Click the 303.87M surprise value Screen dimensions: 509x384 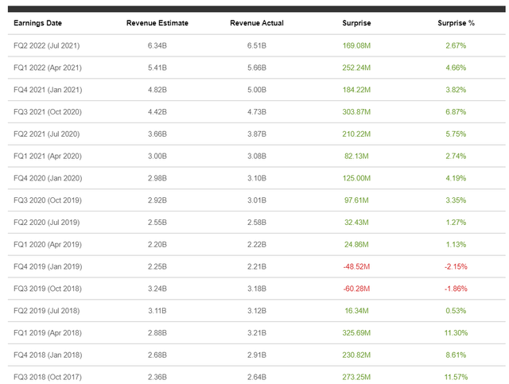point(356,112)
